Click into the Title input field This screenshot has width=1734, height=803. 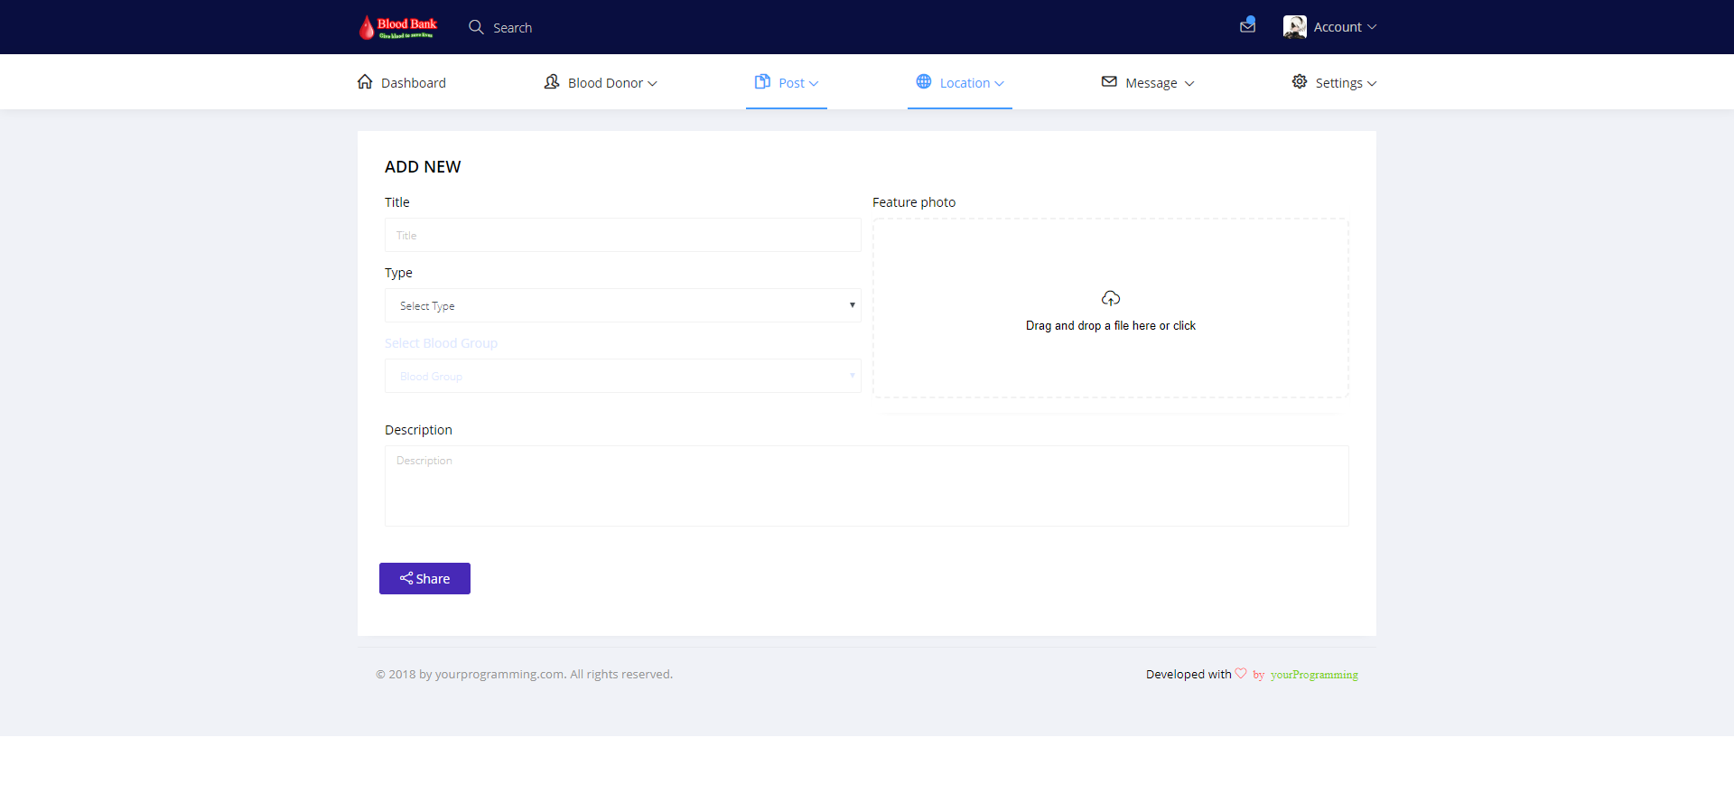pyautogui.click(x=622, y=235)
